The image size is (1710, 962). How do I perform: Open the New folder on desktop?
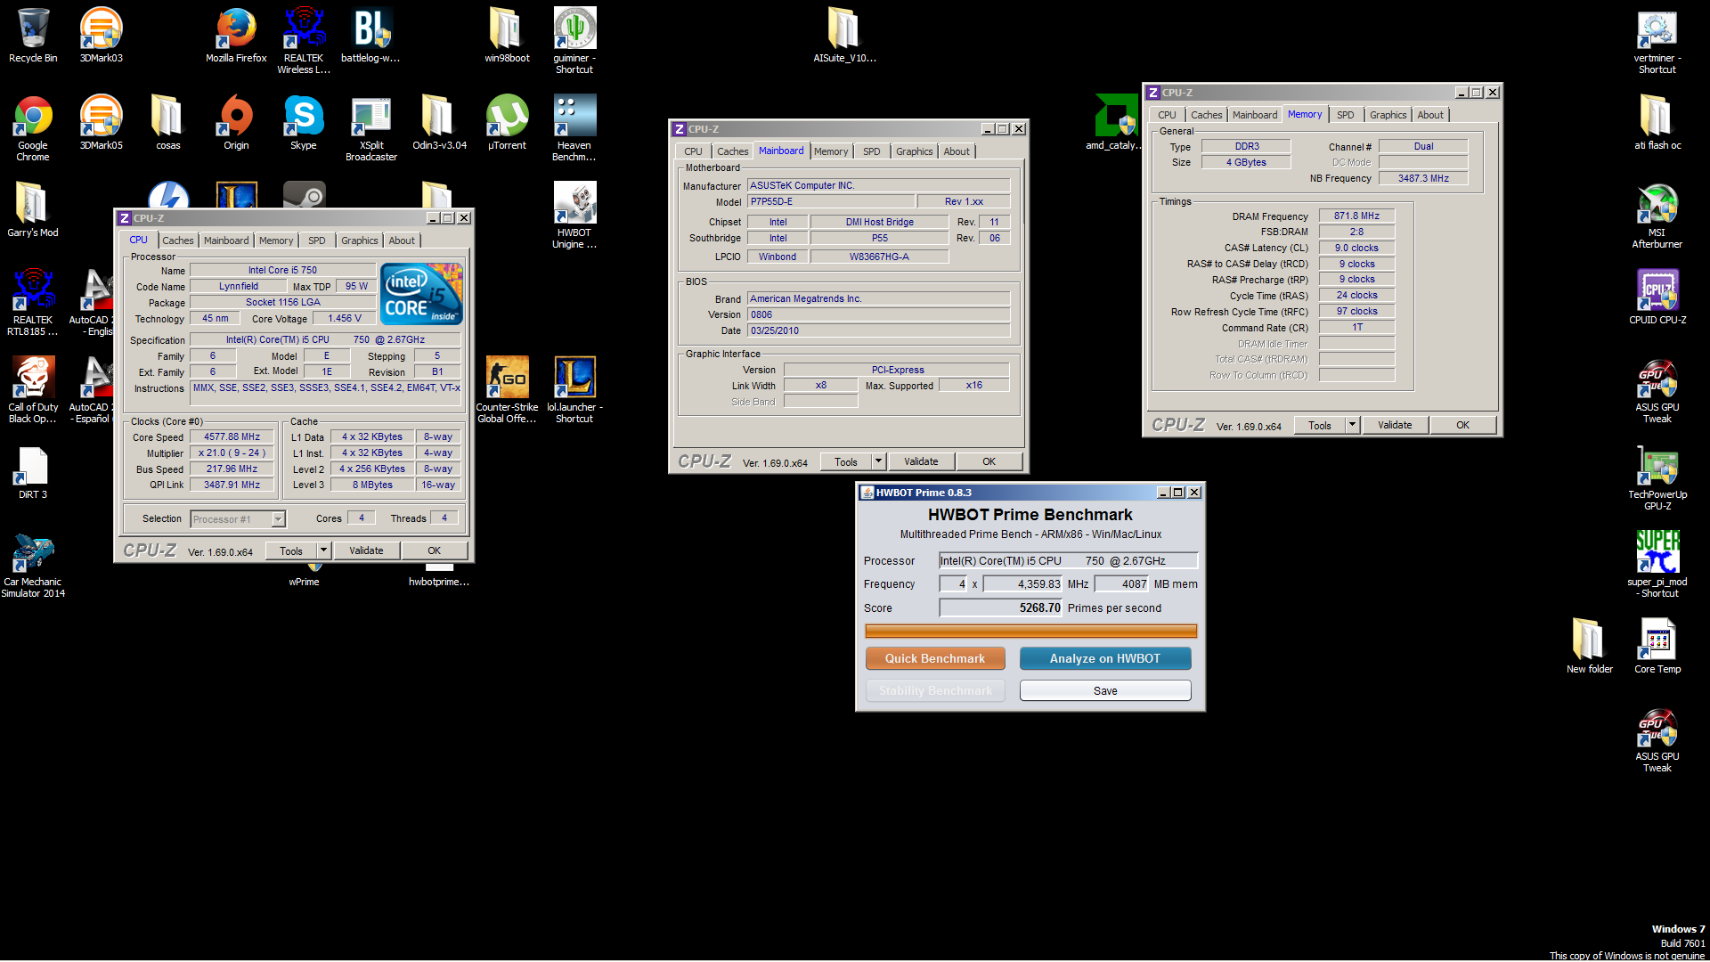(x=1589, y=647)
